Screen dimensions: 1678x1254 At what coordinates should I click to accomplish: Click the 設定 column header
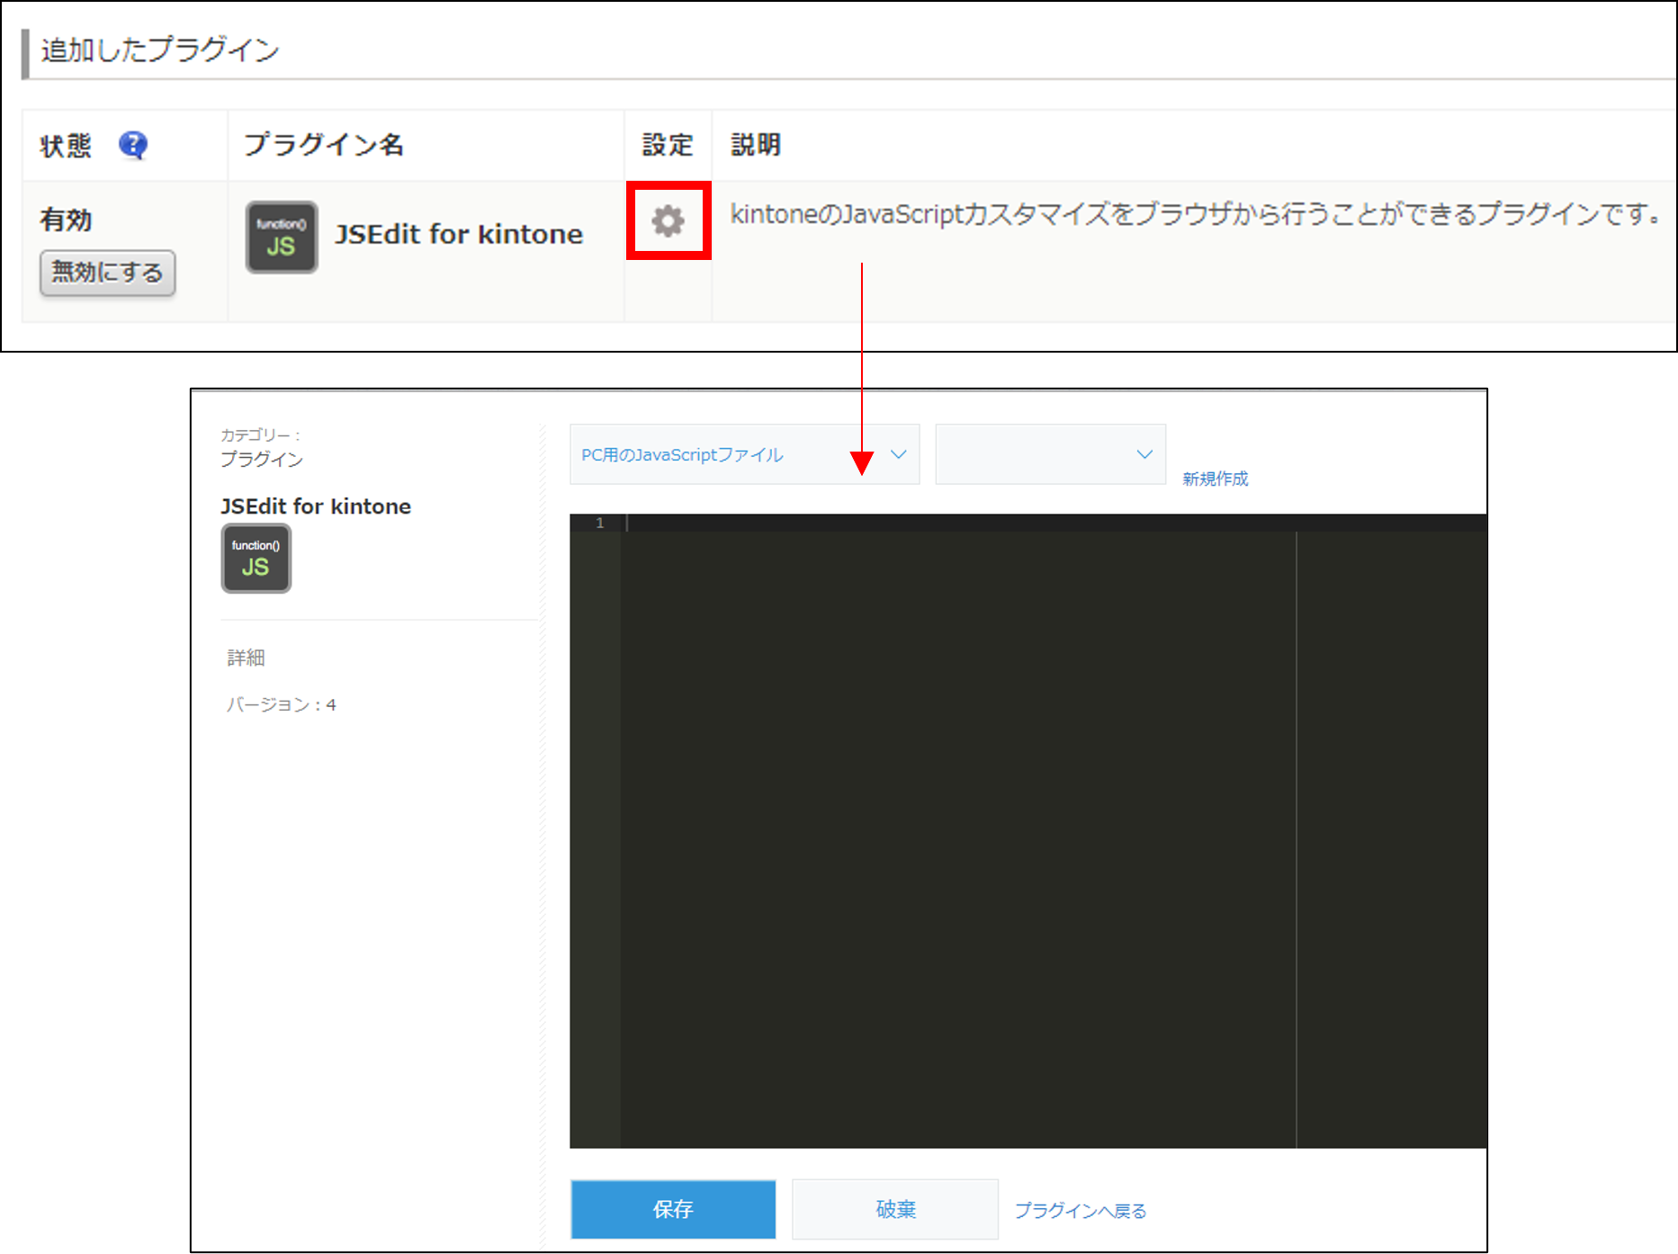coord(668,145)
